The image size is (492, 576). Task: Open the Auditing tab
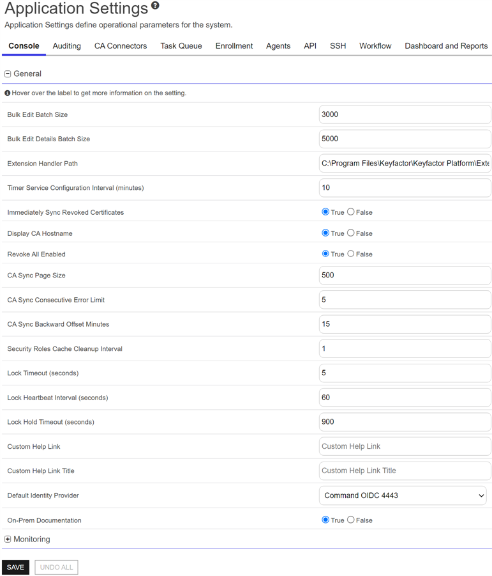pos(67,46)
